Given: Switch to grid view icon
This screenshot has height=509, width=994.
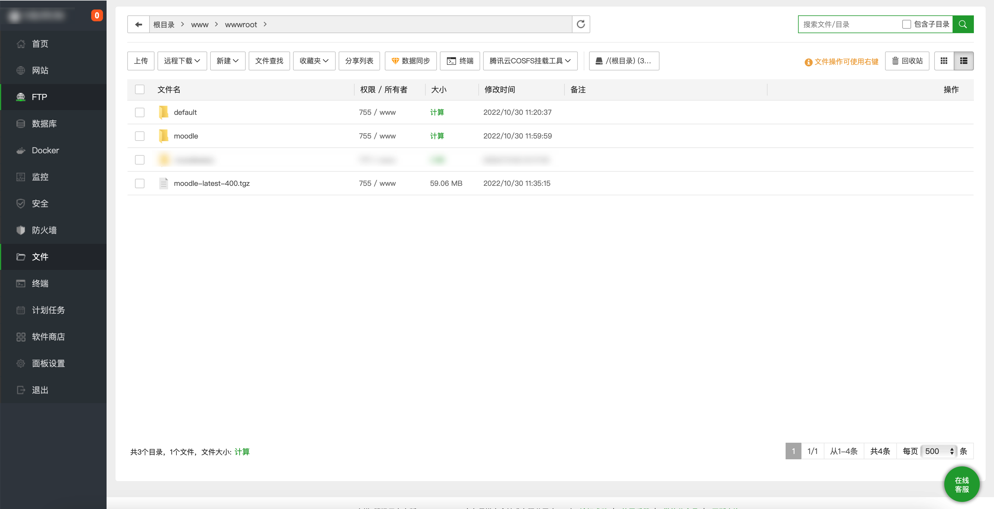Looking at the screenshot, I should pyautogui.click(x=944, y=61).
